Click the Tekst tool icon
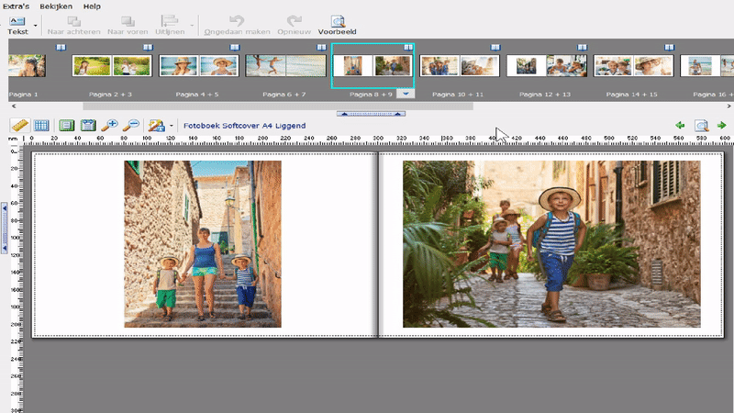734x413 pixels. pyautogui.click(x=17, y=20)
